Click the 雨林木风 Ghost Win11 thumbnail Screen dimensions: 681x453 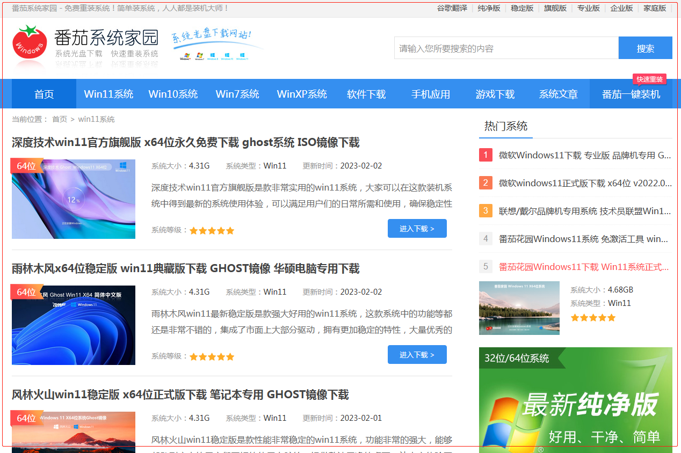click(74, 325)
